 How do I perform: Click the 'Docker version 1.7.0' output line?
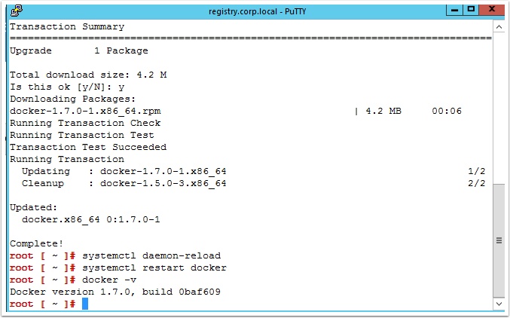point(115,292)
